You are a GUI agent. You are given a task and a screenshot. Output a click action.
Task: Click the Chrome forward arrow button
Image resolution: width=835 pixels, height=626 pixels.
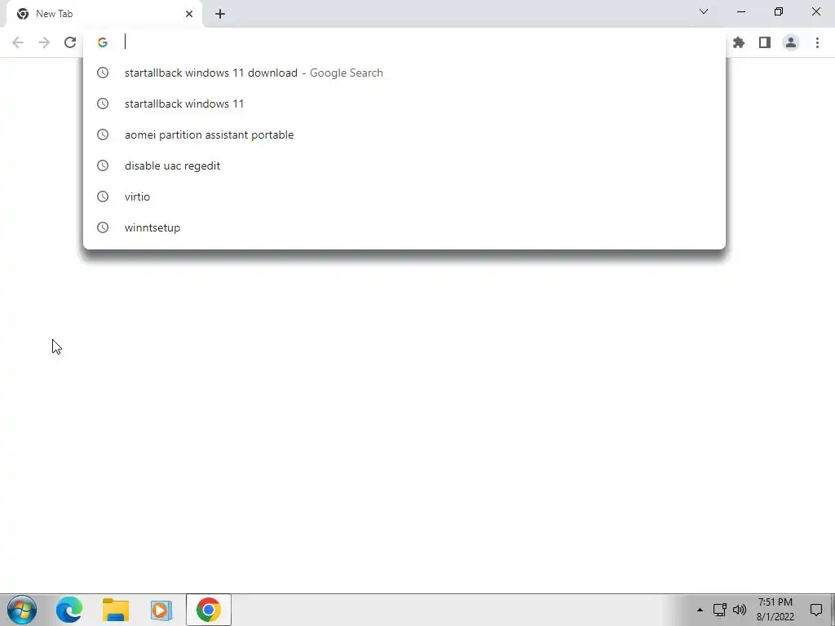(44, 42)
